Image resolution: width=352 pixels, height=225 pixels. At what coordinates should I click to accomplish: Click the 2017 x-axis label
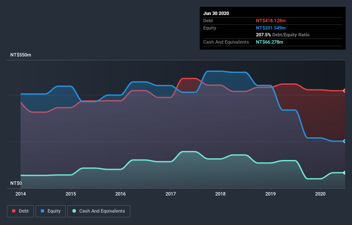(171, 194)
